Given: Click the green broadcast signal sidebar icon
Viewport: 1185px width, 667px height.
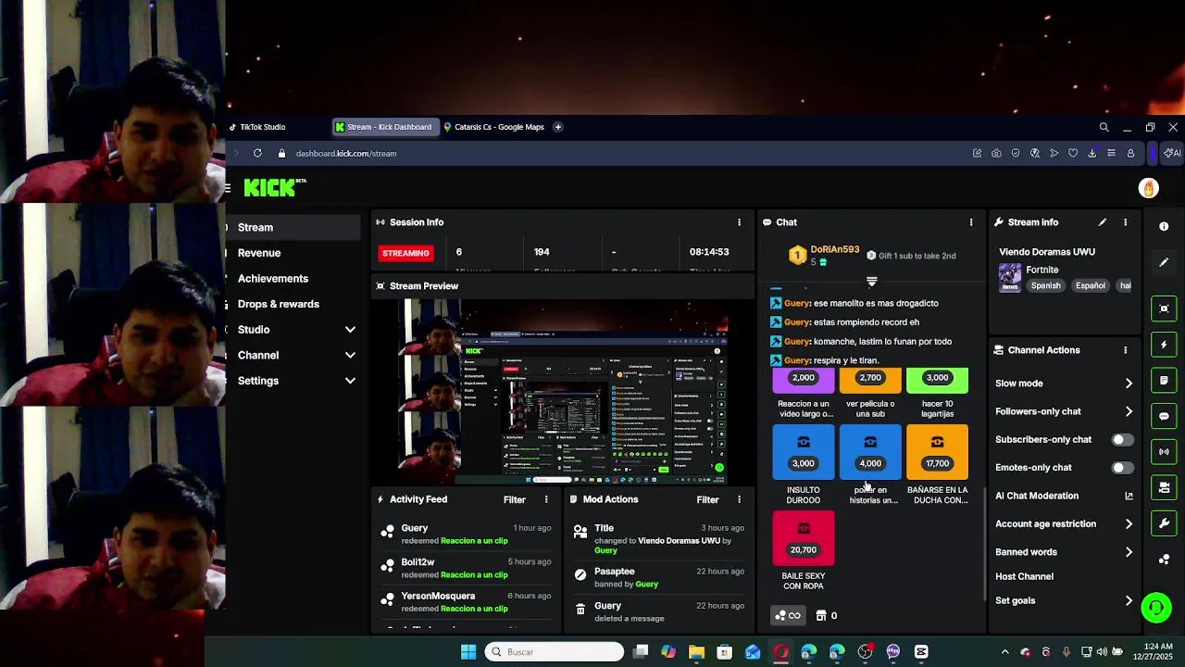Looking at the screenshot, I should tap(1164, 452).
